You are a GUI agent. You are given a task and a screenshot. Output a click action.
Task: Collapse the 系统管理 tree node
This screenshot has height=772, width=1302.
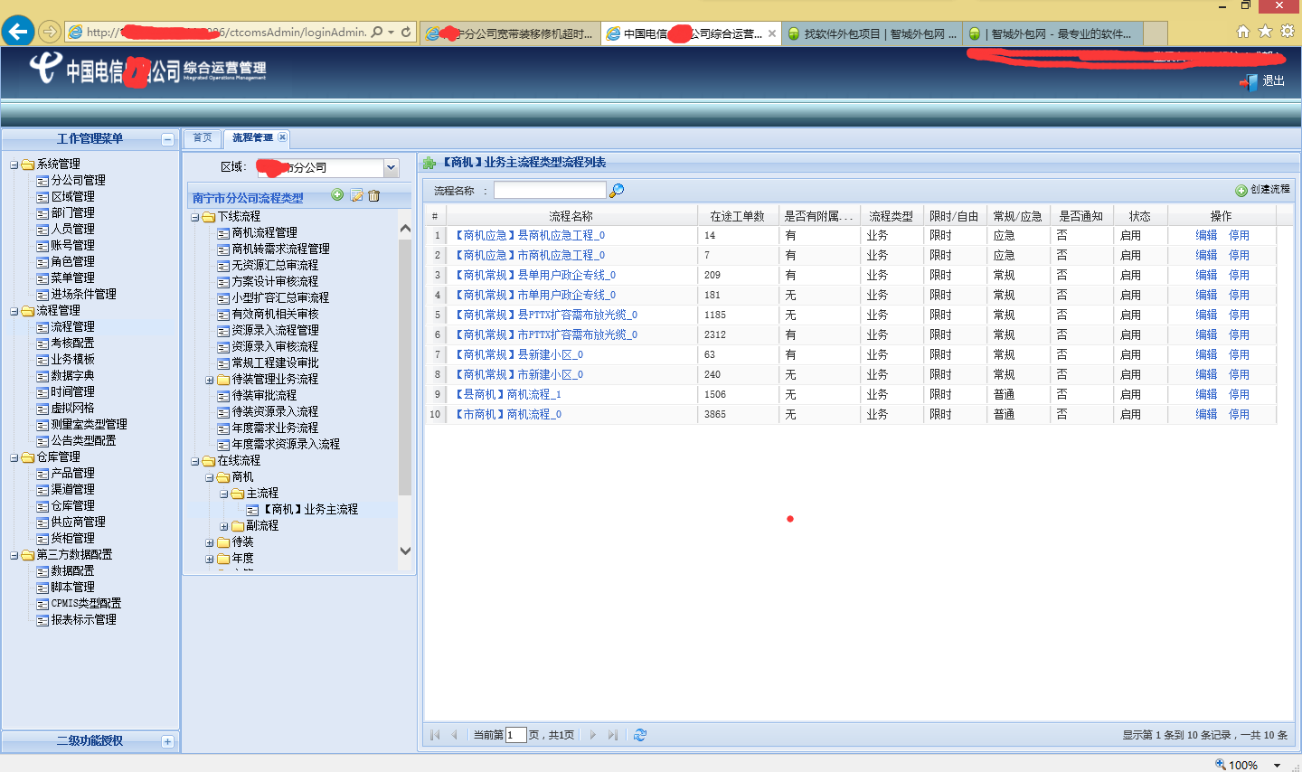[x=14, y=165]
